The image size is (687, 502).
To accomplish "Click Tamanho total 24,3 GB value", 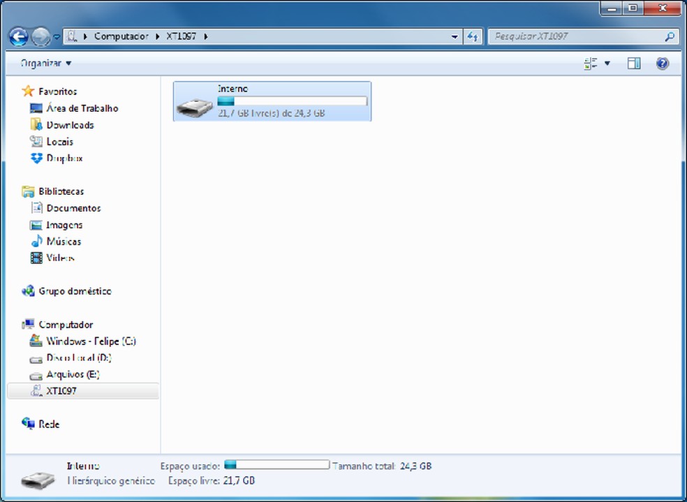I will (x=416, y=466).
